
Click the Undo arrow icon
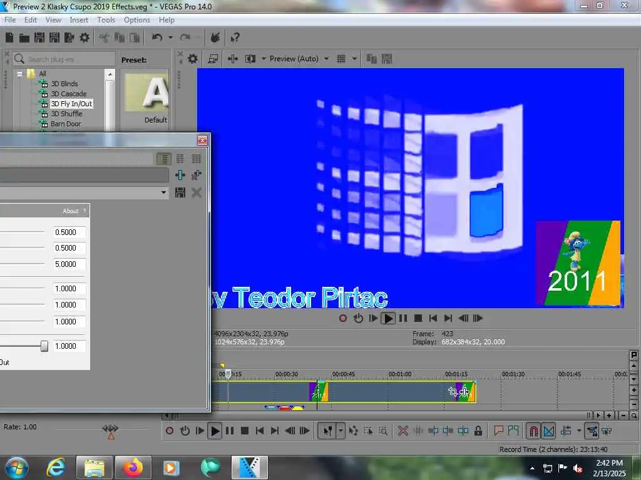pos(157,37)
